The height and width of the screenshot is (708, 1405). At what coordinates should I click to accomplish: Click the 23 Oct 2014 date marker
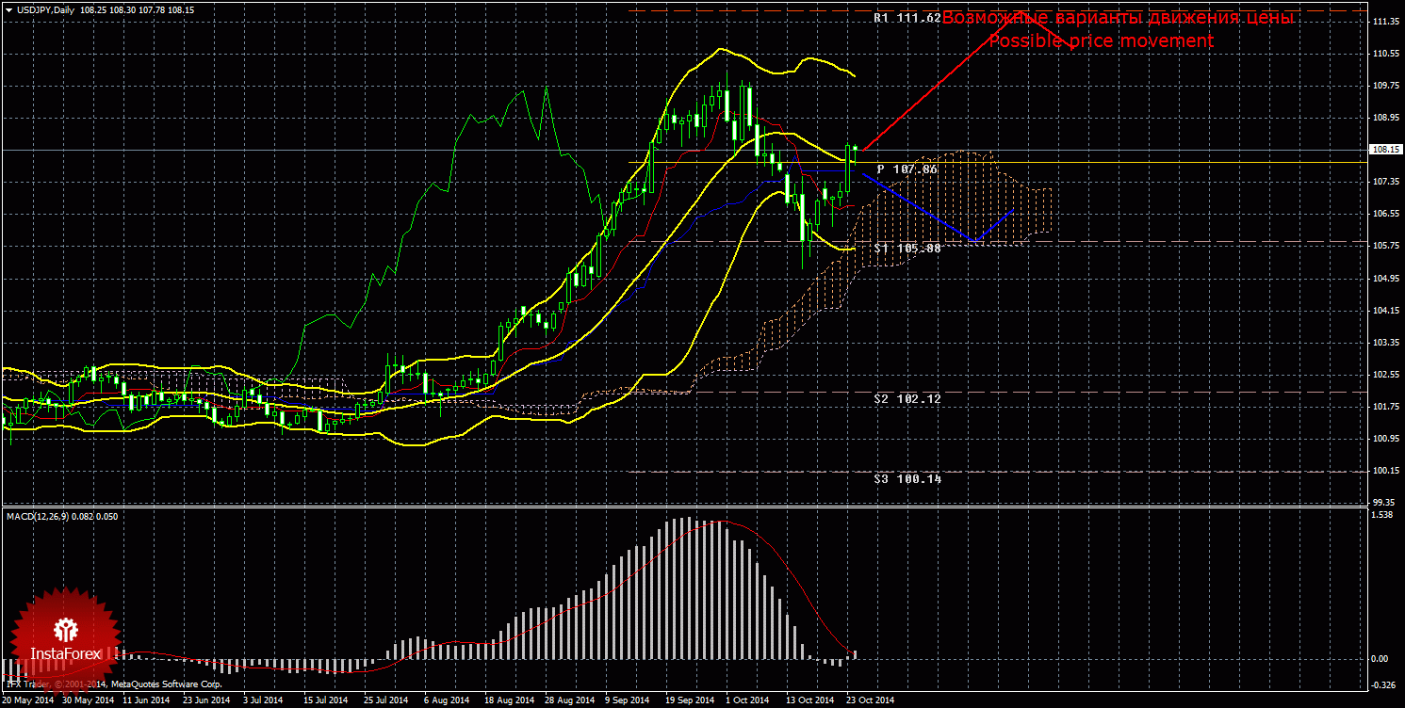(x=869, y=700)
